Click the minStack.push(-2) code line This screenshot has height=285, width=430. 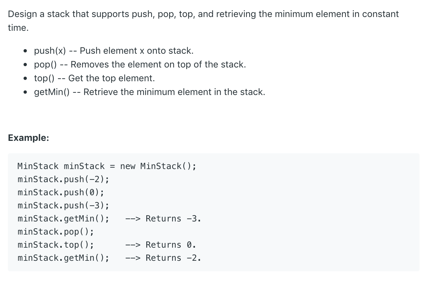point(63,179)
